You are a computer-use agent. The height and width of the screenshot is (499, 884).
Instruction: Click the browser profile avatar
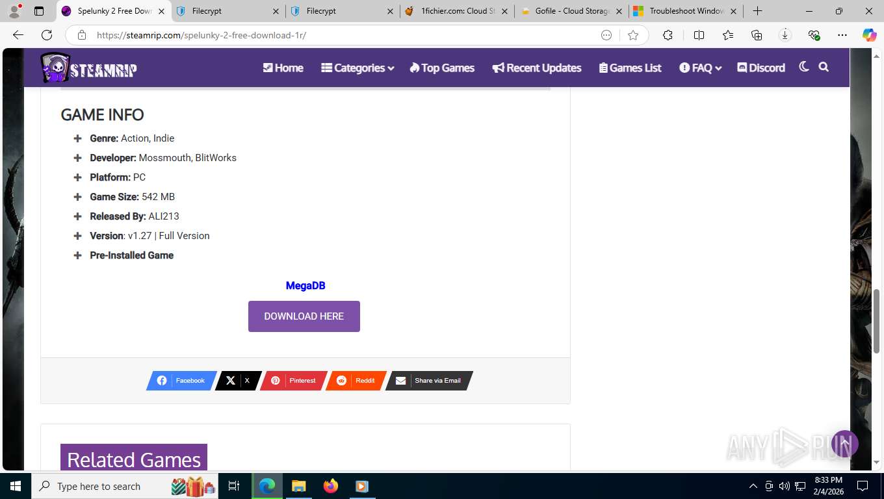pos(14,11)
